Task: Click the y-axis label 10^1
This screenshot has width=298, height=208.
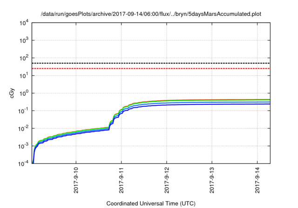Action: [24, 76]
